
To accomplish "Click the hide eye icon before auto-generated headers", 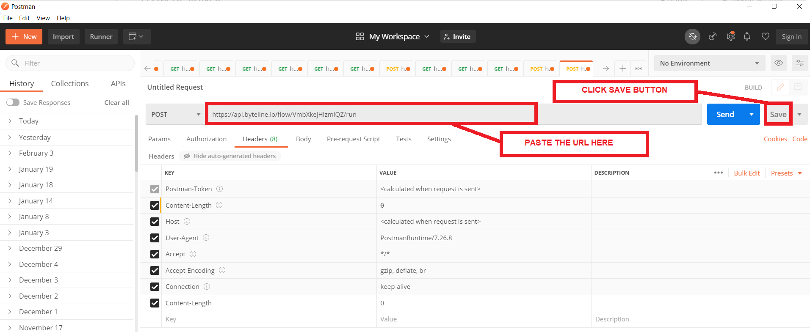I will tap(187, 156).
